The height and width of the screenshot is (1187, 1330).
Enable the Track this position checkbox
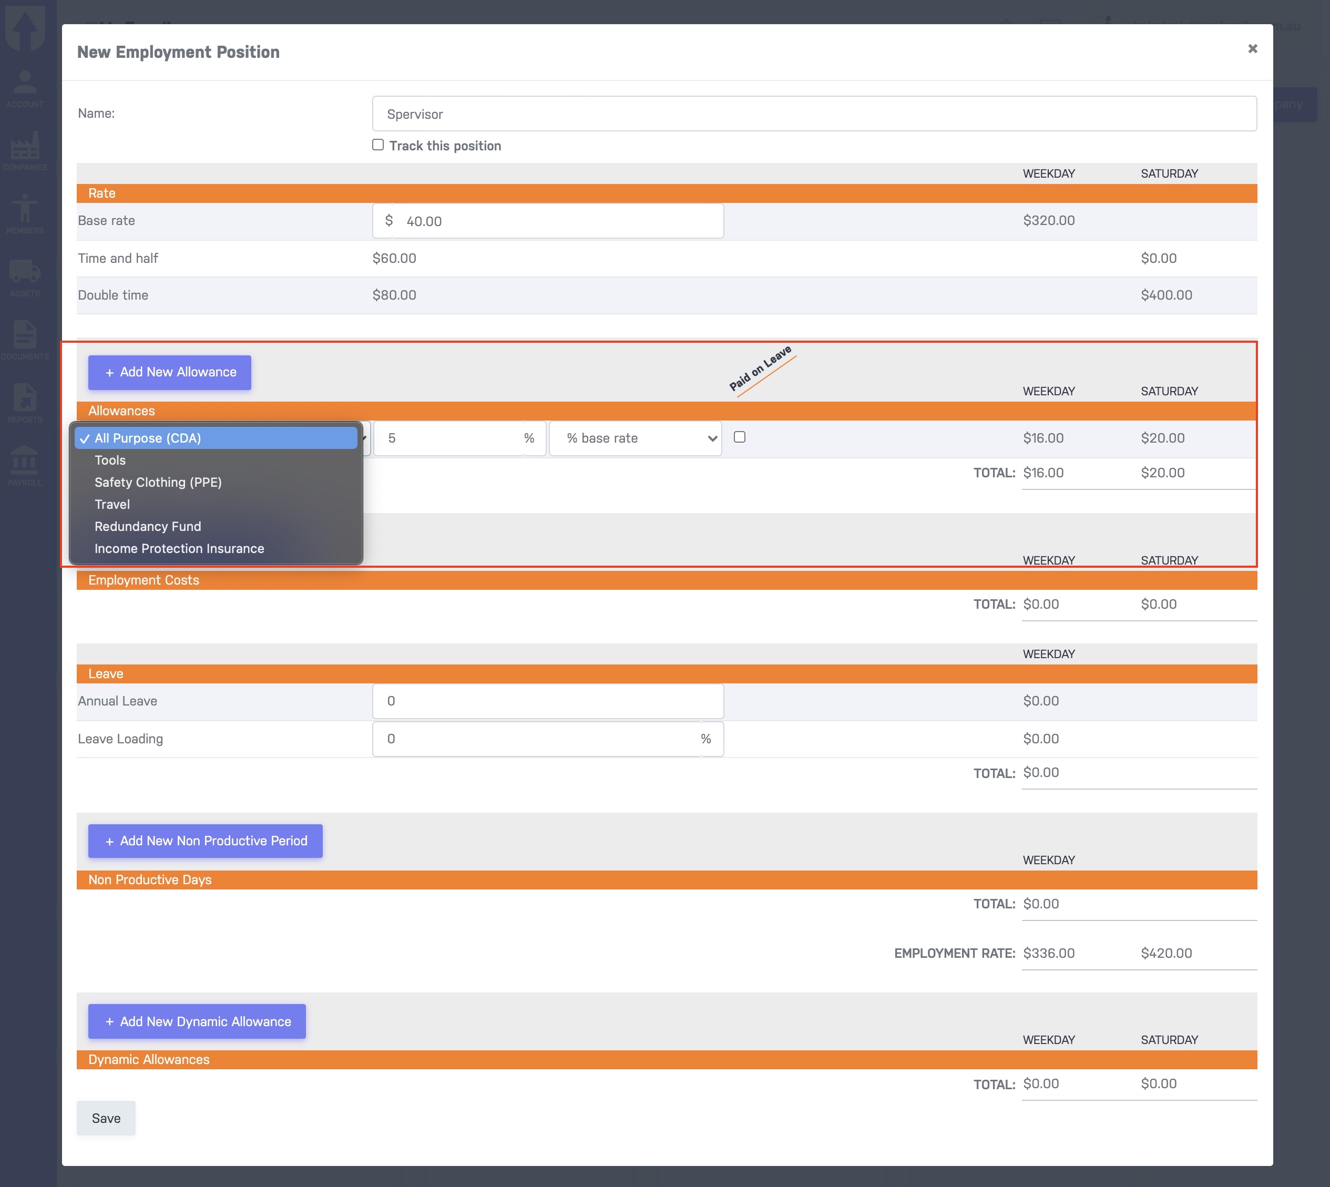pyautogui.click(x=378, y=145)
